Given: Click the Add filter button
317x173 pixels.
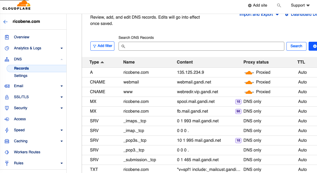Looking at the screenshot, I should pyautogui.click(x=102, y=46).
